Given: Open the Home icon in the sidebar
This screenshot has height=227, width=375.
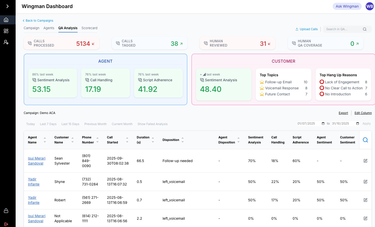Looking at the screenshot, I should coord(6,20).
